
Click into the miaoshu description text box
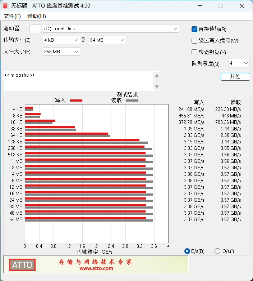78,81
